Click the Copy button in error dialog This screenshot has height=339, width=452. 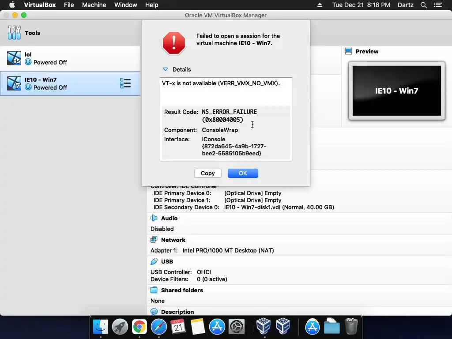pyautogui.click(x=208, y=173)
